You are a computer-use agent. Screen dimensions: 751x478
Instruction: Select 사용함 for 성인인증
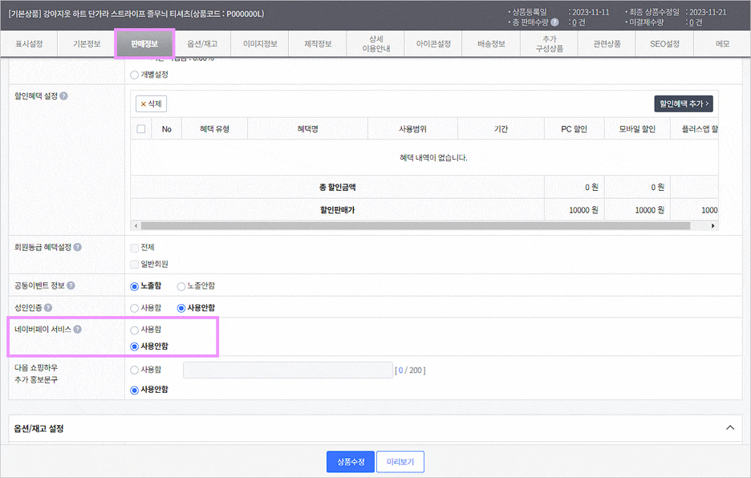tap(135, 308)
